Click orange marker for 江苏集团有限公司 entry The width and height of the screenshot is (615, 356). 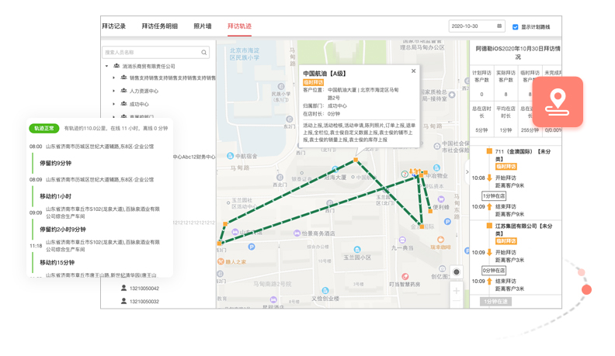click(489, 226)
